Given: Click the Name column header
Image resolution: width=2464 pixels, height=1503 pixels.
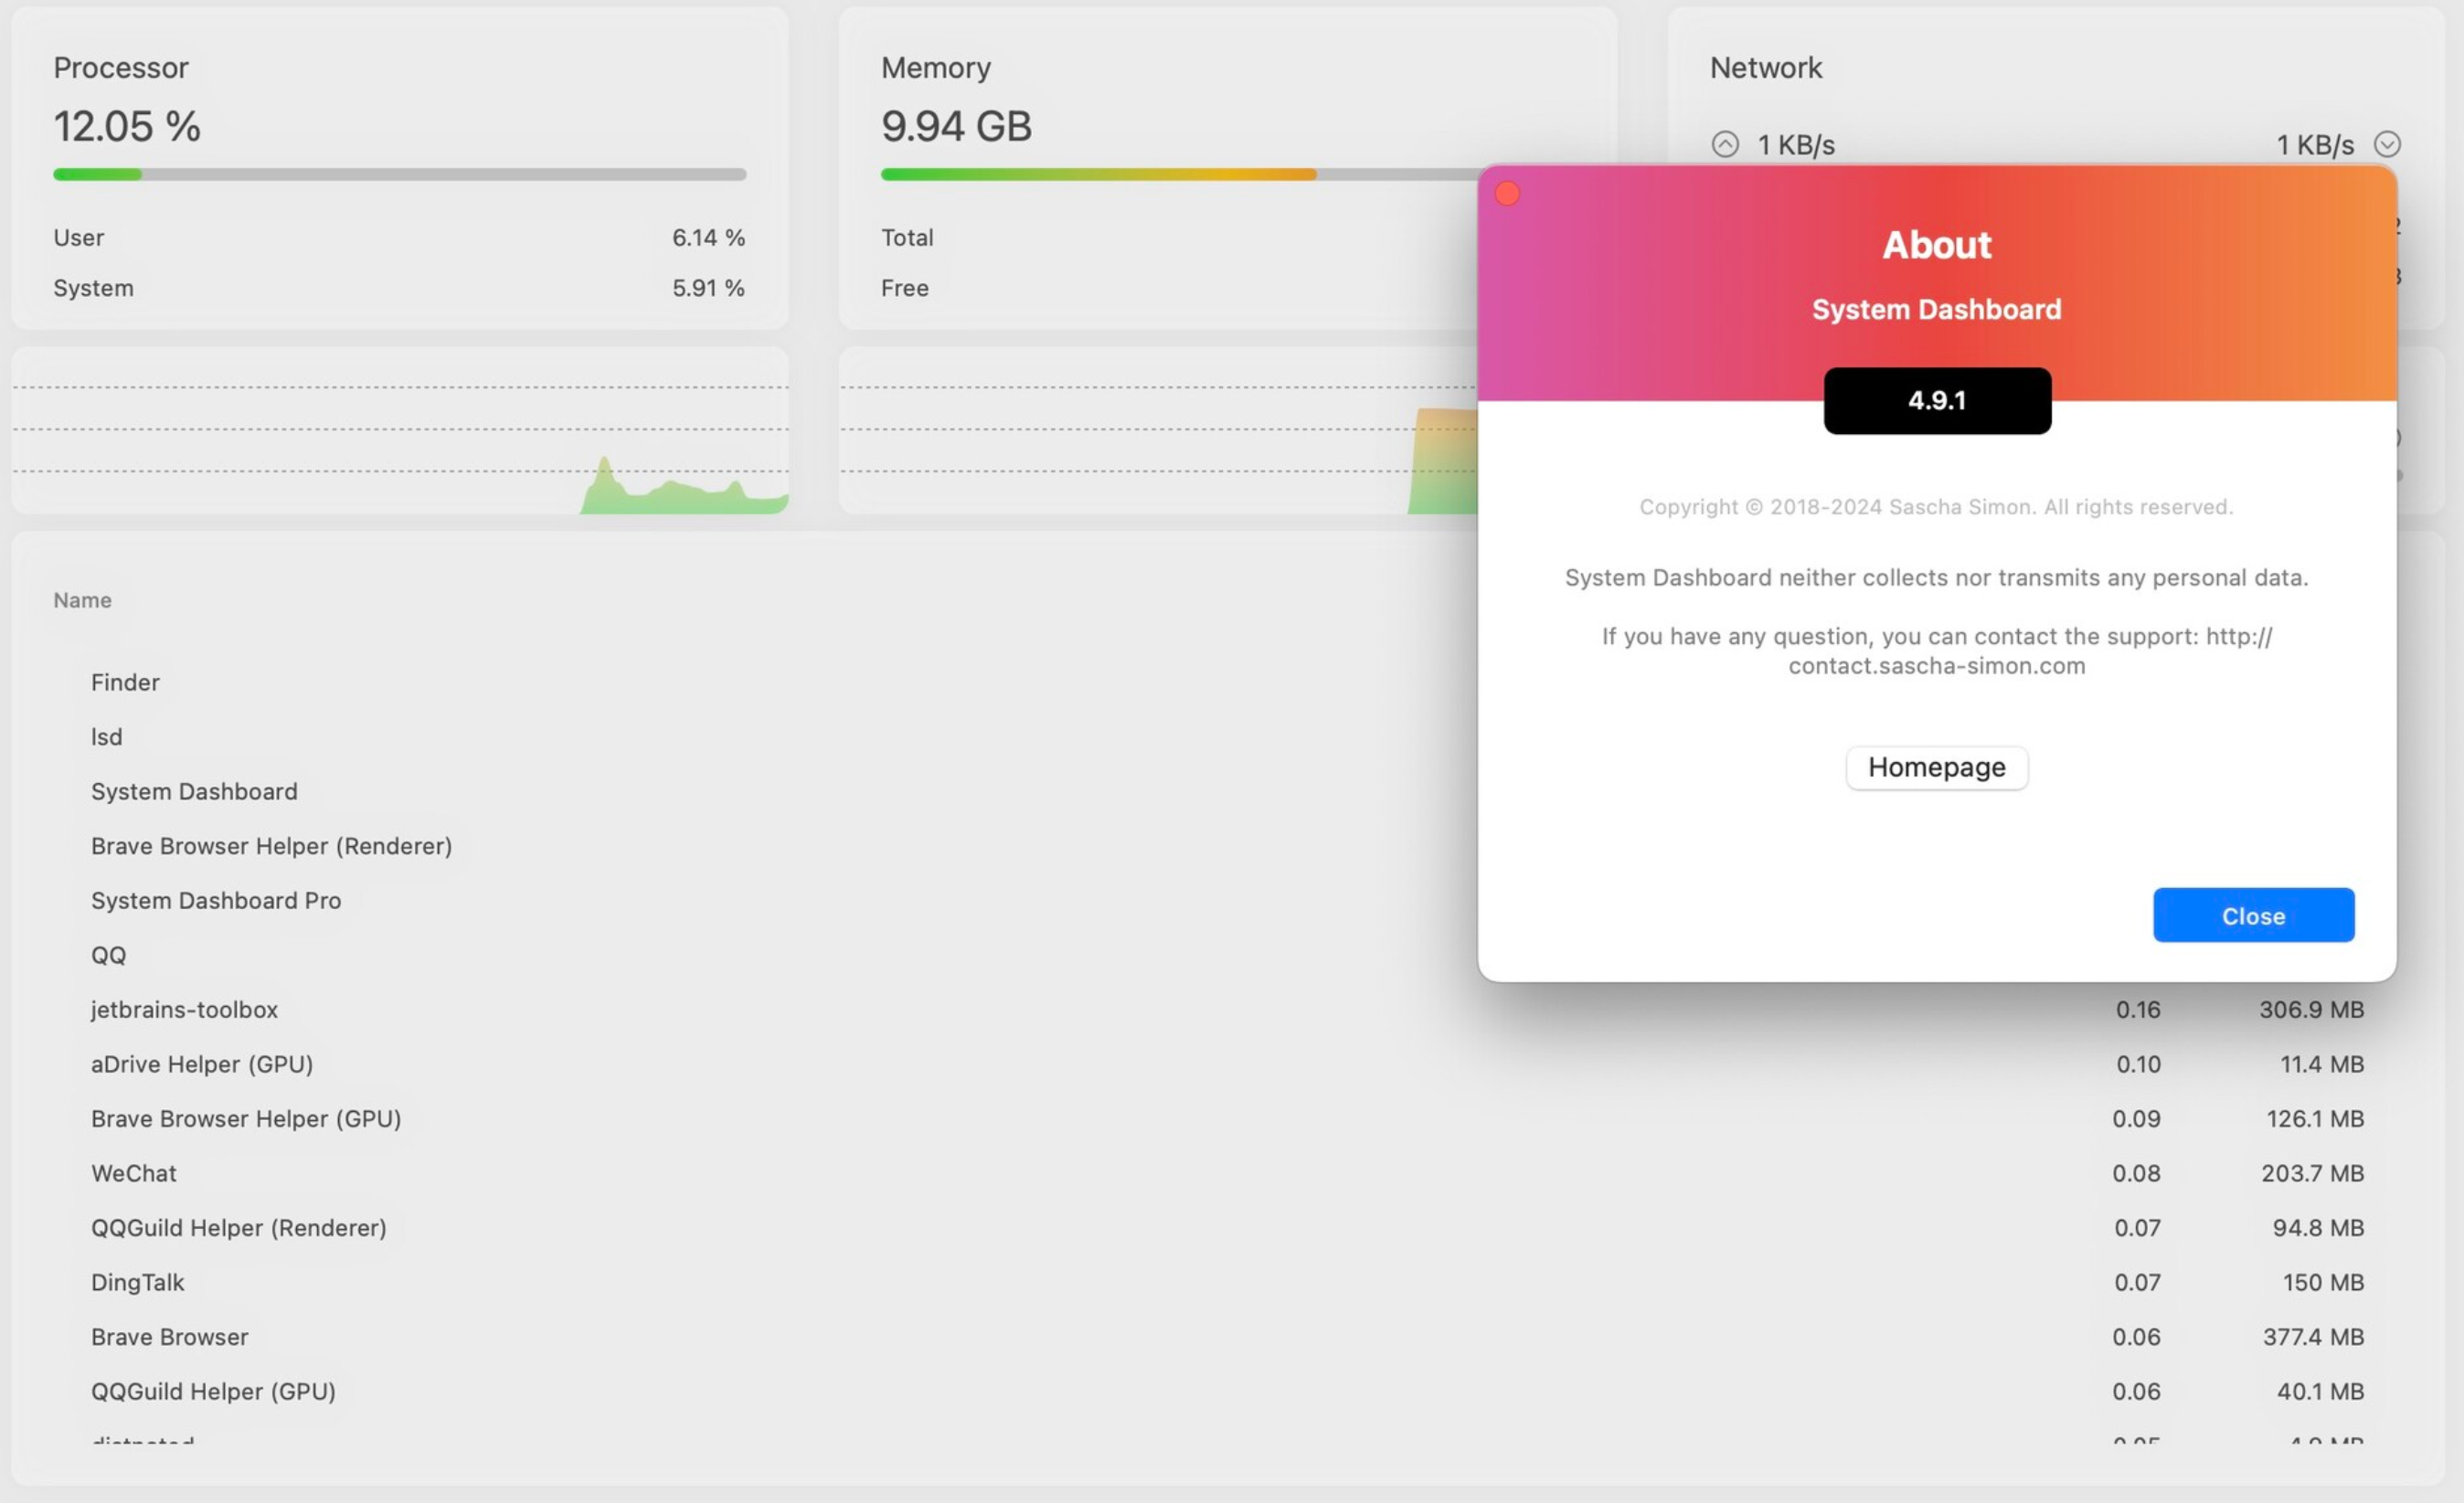Looking at the screenshot, I should pyautogui.click(x=82, y=600).
